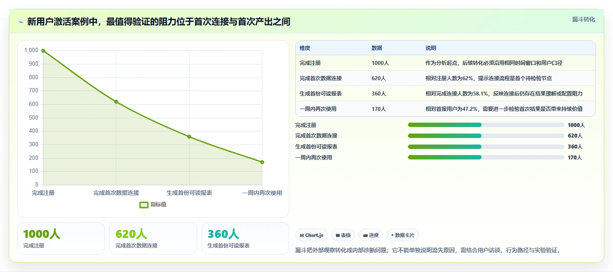Image resolution: width=613 pixels, height=272 pixels.
Task: Click the 360人 value next to progress bar
Action: coord(575,147)
